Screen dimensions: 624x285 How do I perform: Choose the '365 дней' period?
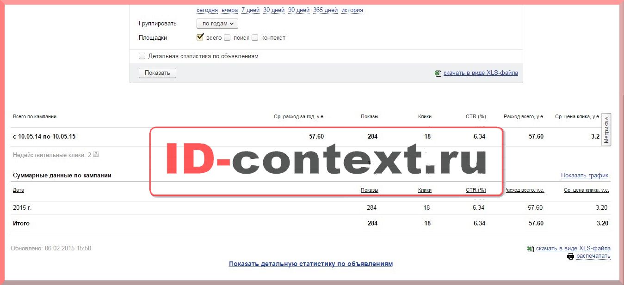click(325, 10)
